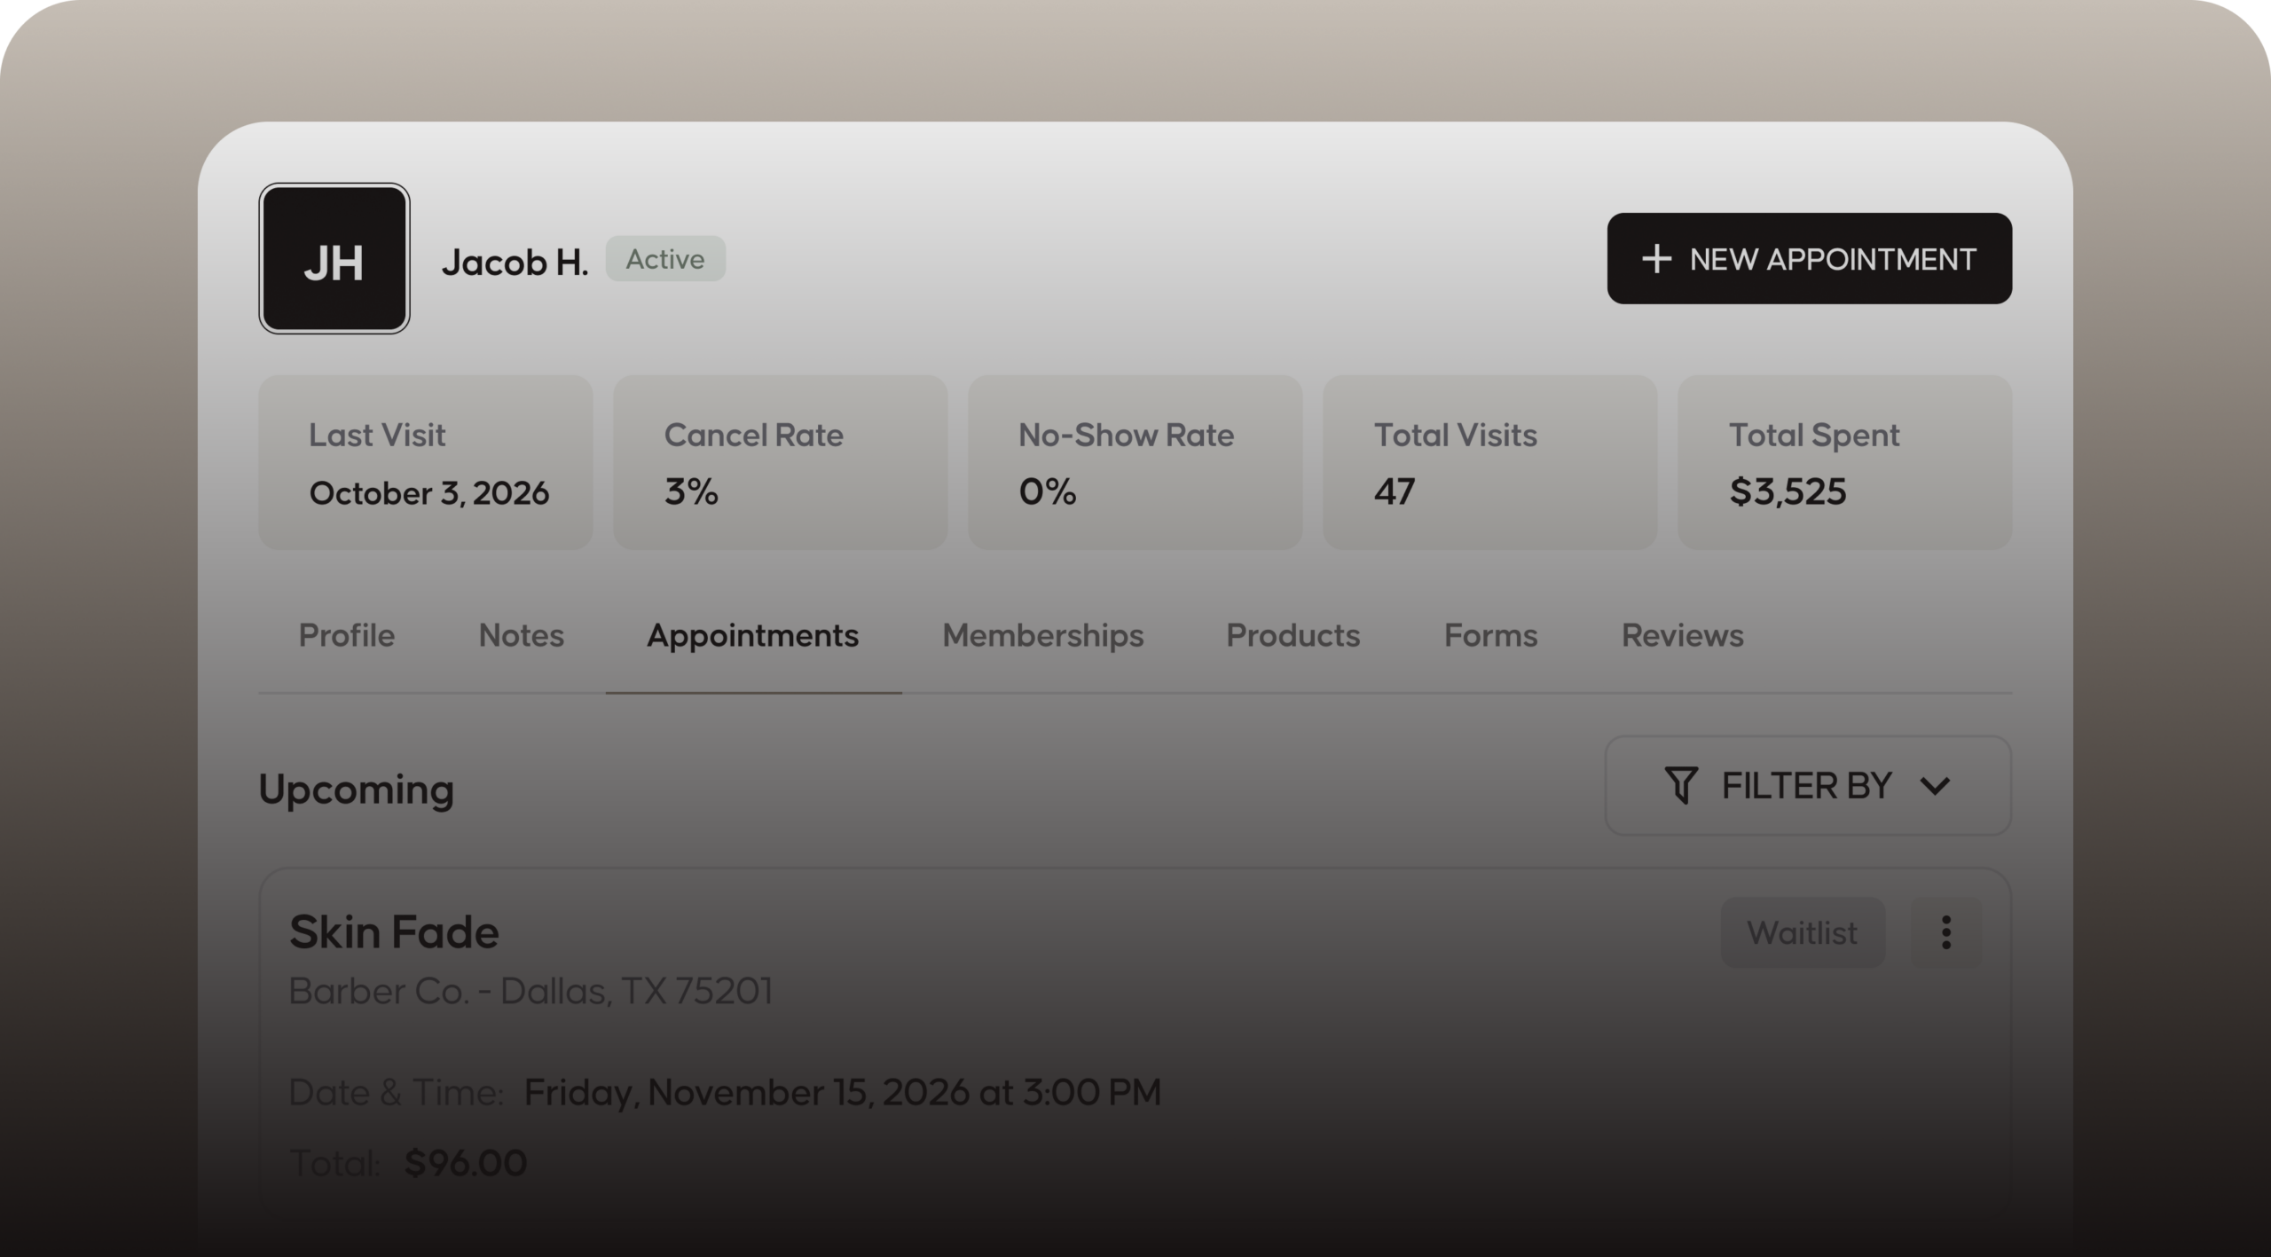Click the plus icon in New Appointment

[1655, 259]
